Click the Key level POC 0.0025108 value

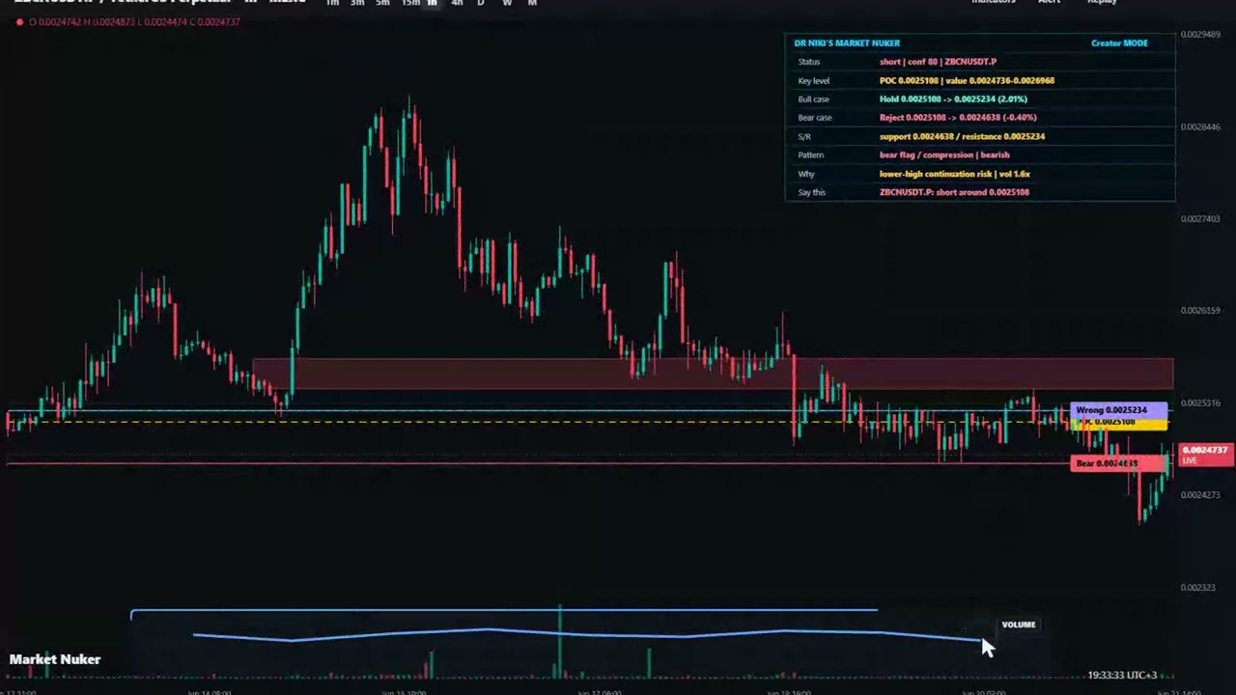pyautogui.click(x=967, y=81)
